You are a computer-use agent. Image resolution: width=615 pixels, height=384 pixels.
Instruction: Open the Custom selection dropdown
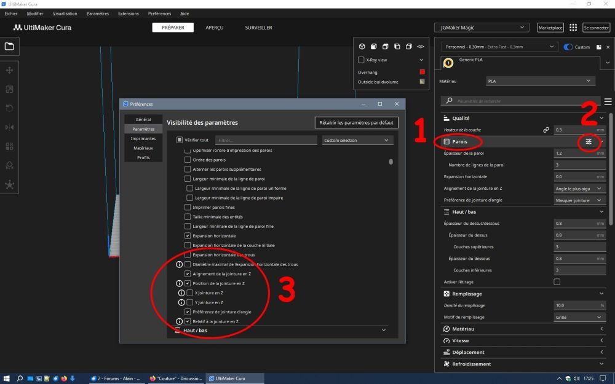[357, 140]
